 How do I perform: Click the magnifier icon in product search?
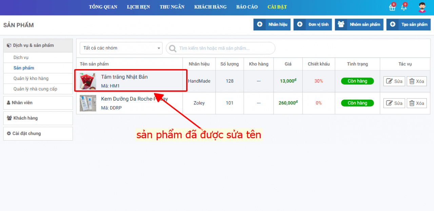click(x=173, y=48)
